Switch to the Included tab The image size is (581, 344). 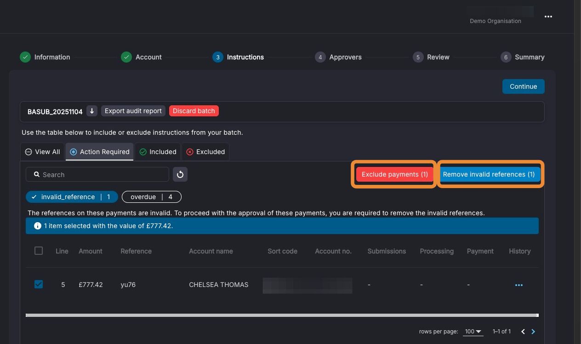pyautogui.click(x=158, y=152)
